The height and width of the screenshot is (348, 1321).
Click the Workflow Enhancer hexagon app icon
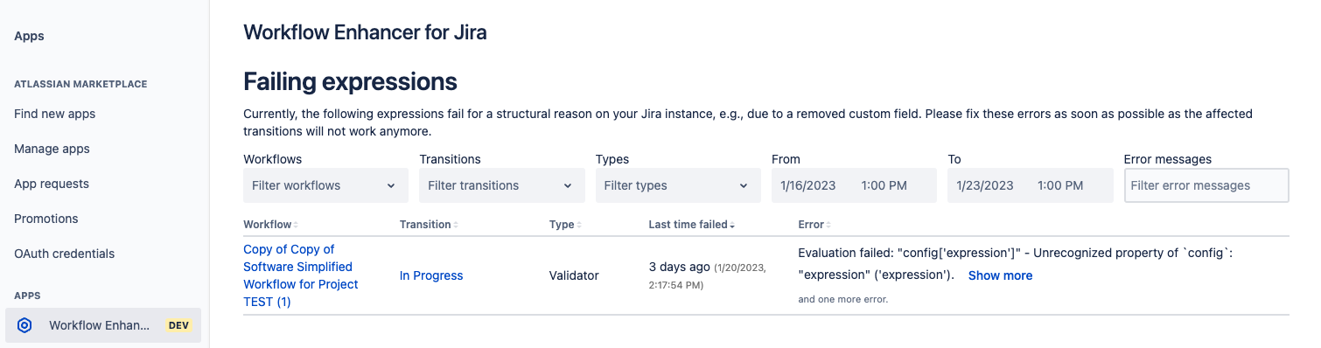point(24,325)
